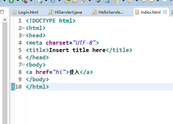The width and height of the screenshot is (173, 124).
Task: Open dropdown arrow beside the blue S icon
Action: click(x=60, y=1)
